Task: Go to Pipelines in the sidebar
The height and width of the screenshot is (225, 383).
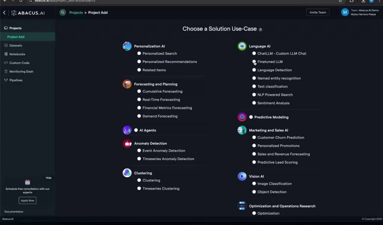Action: click(x=16, y=80)
